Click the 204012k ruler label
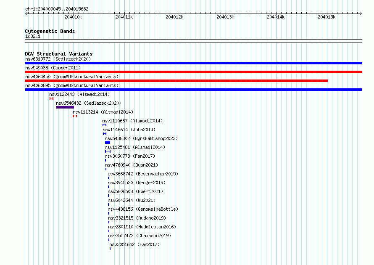 coord(174,17)
